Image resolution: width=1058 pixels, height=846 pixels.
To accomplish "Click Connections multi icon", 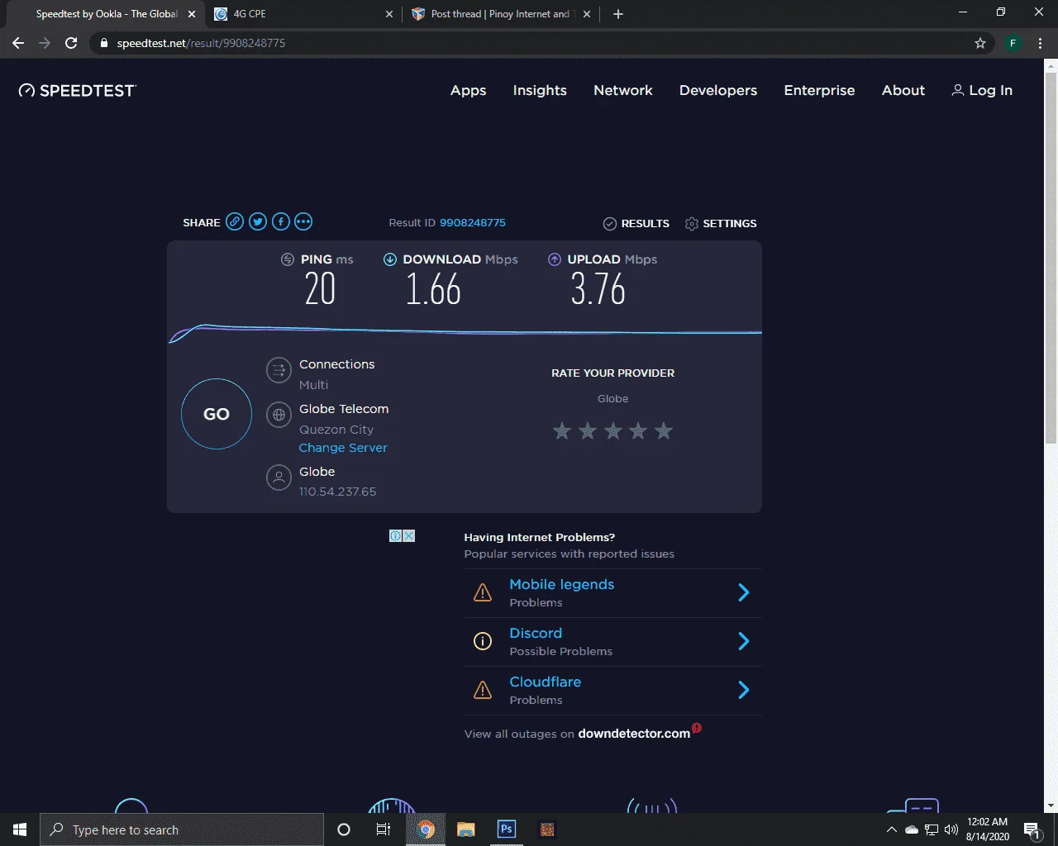I will [x=279, y=370].
